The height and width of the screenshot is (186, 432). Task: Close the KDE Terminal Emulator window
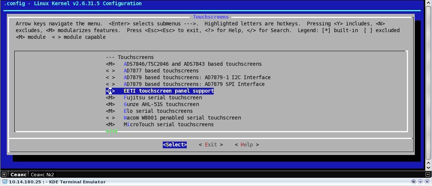427,182
